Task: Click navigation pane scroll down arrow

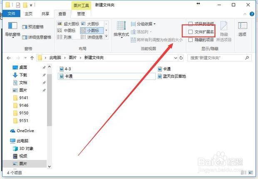Action: [x=50, y=167]
